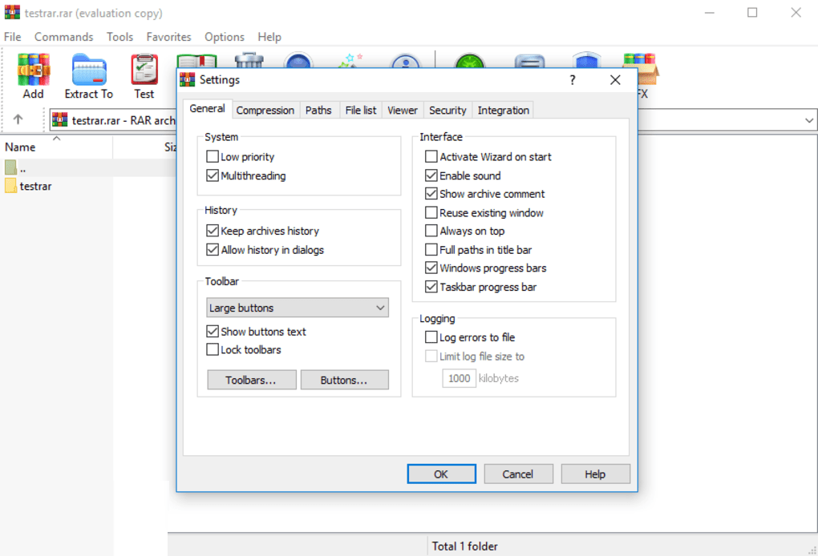Enable the Lock toolbars checkbox
818x556 pixels.
(213, 349)
